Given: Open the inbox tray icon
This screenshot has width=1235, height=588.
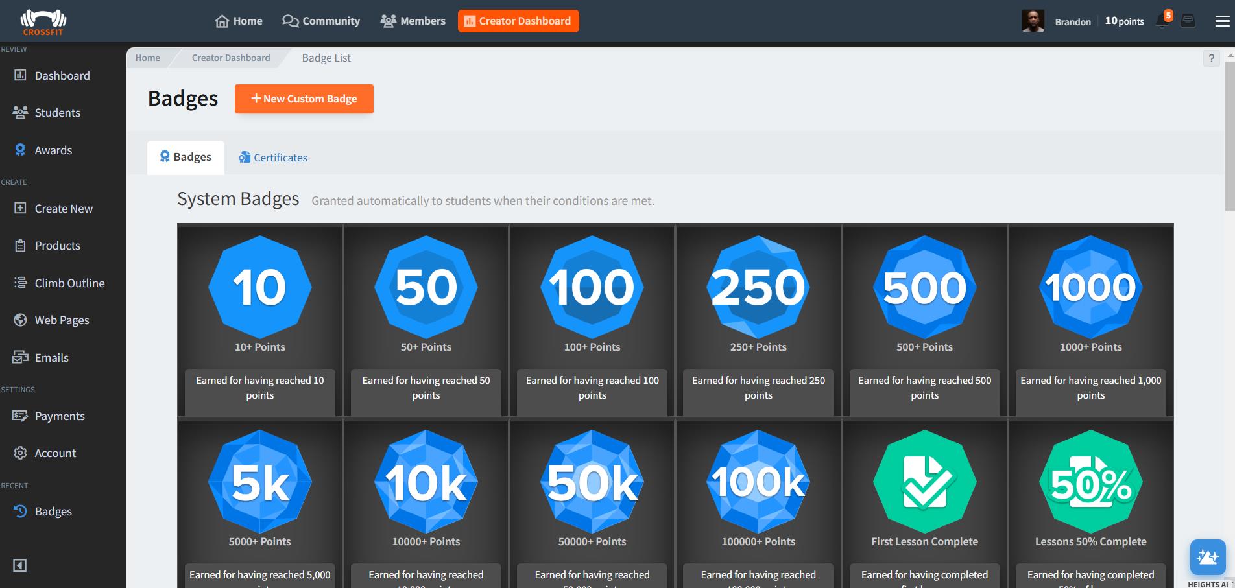Looking at the screenshot, I should tap(1188, 21).
